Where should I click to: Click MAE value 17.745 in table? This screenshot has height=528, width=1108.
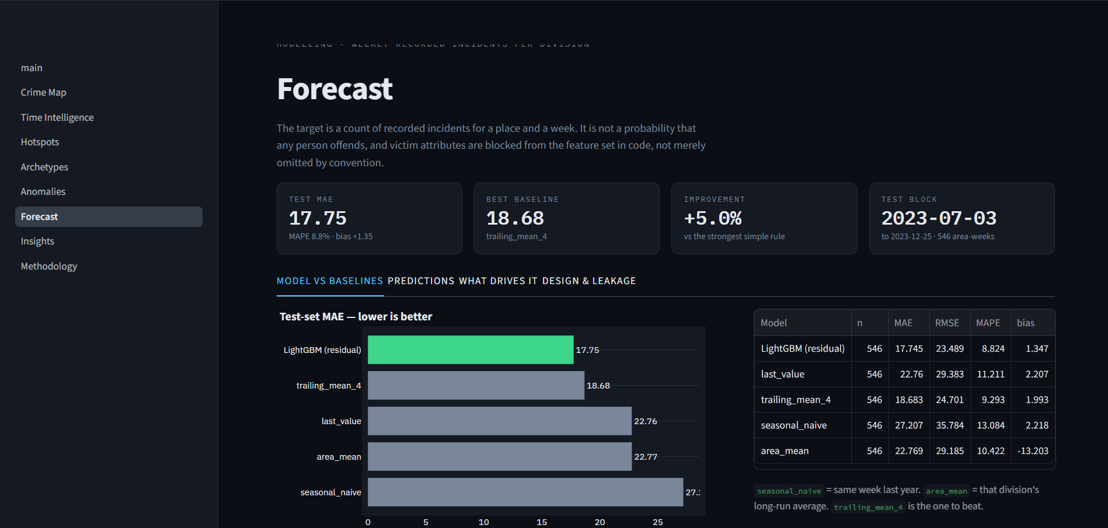click(909, 348)
